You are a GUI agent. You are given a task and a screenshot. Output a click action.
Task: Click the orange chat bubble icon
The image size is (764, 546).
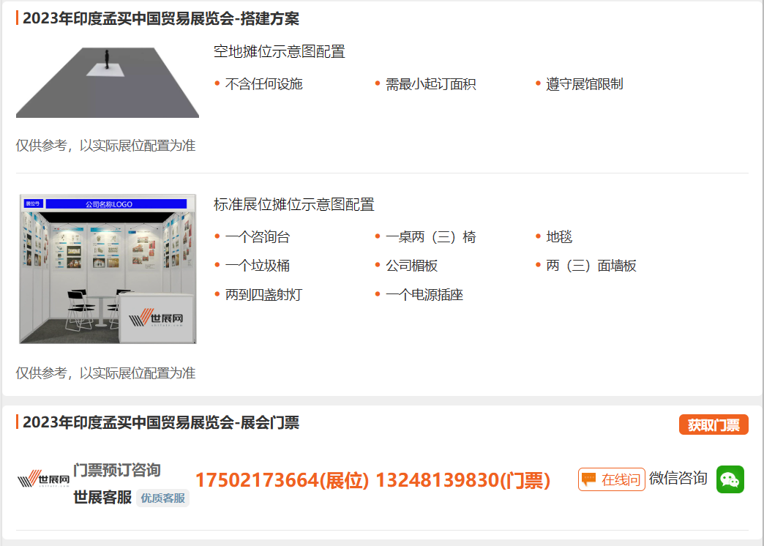588,479
